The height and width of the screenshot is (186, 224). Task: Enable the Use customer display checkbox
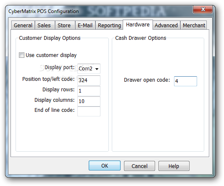21,55
